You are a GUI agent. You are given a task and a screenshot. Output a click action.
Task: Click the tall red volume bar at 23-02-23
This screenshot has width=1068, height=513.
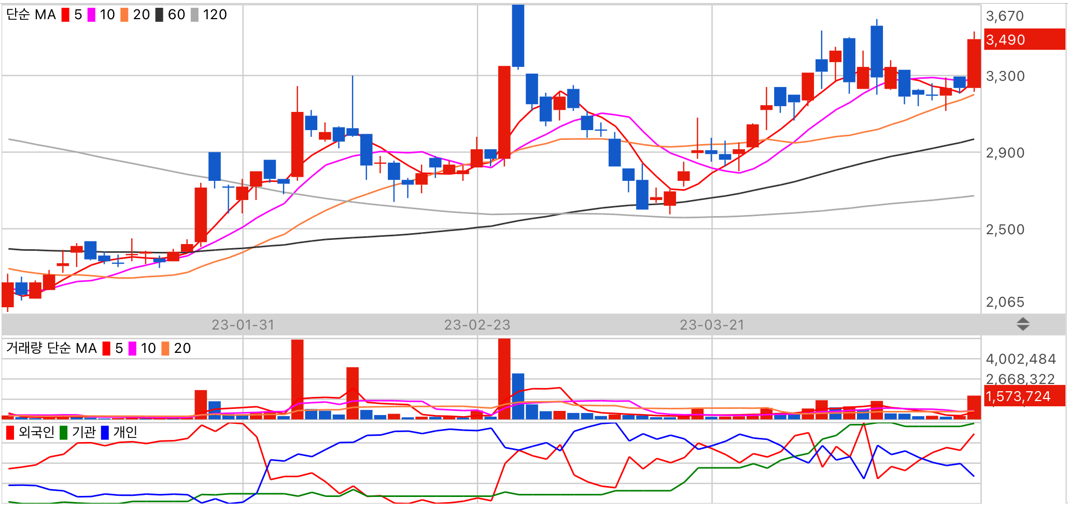click(504, 379)
